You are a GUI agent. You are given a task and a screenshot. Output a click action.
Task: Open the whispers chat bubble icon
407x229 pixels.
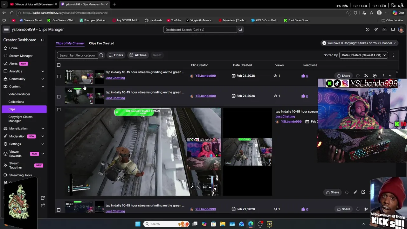tap(393, 30)
